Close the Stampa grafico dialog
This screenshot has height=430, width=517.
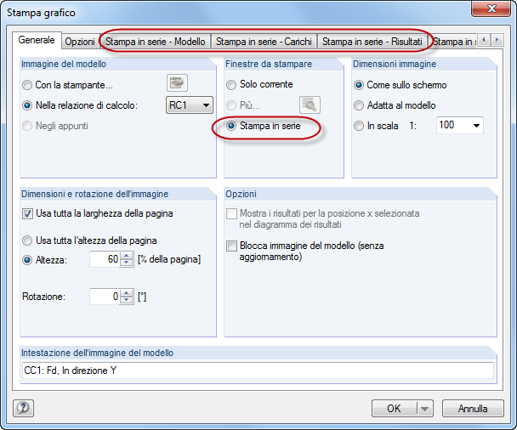[x=491, y=8]
